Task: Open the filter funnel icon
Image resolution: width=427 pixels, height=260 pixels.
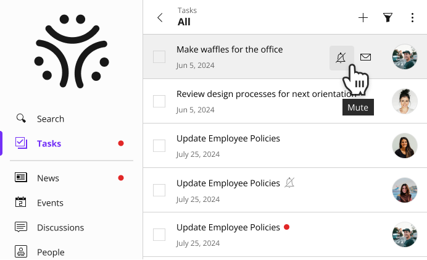Action: coord(388,18)
